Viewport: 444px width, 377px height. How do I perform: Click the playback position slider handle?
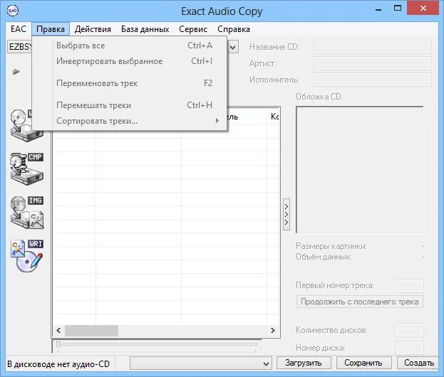click(x=58, y=344)
